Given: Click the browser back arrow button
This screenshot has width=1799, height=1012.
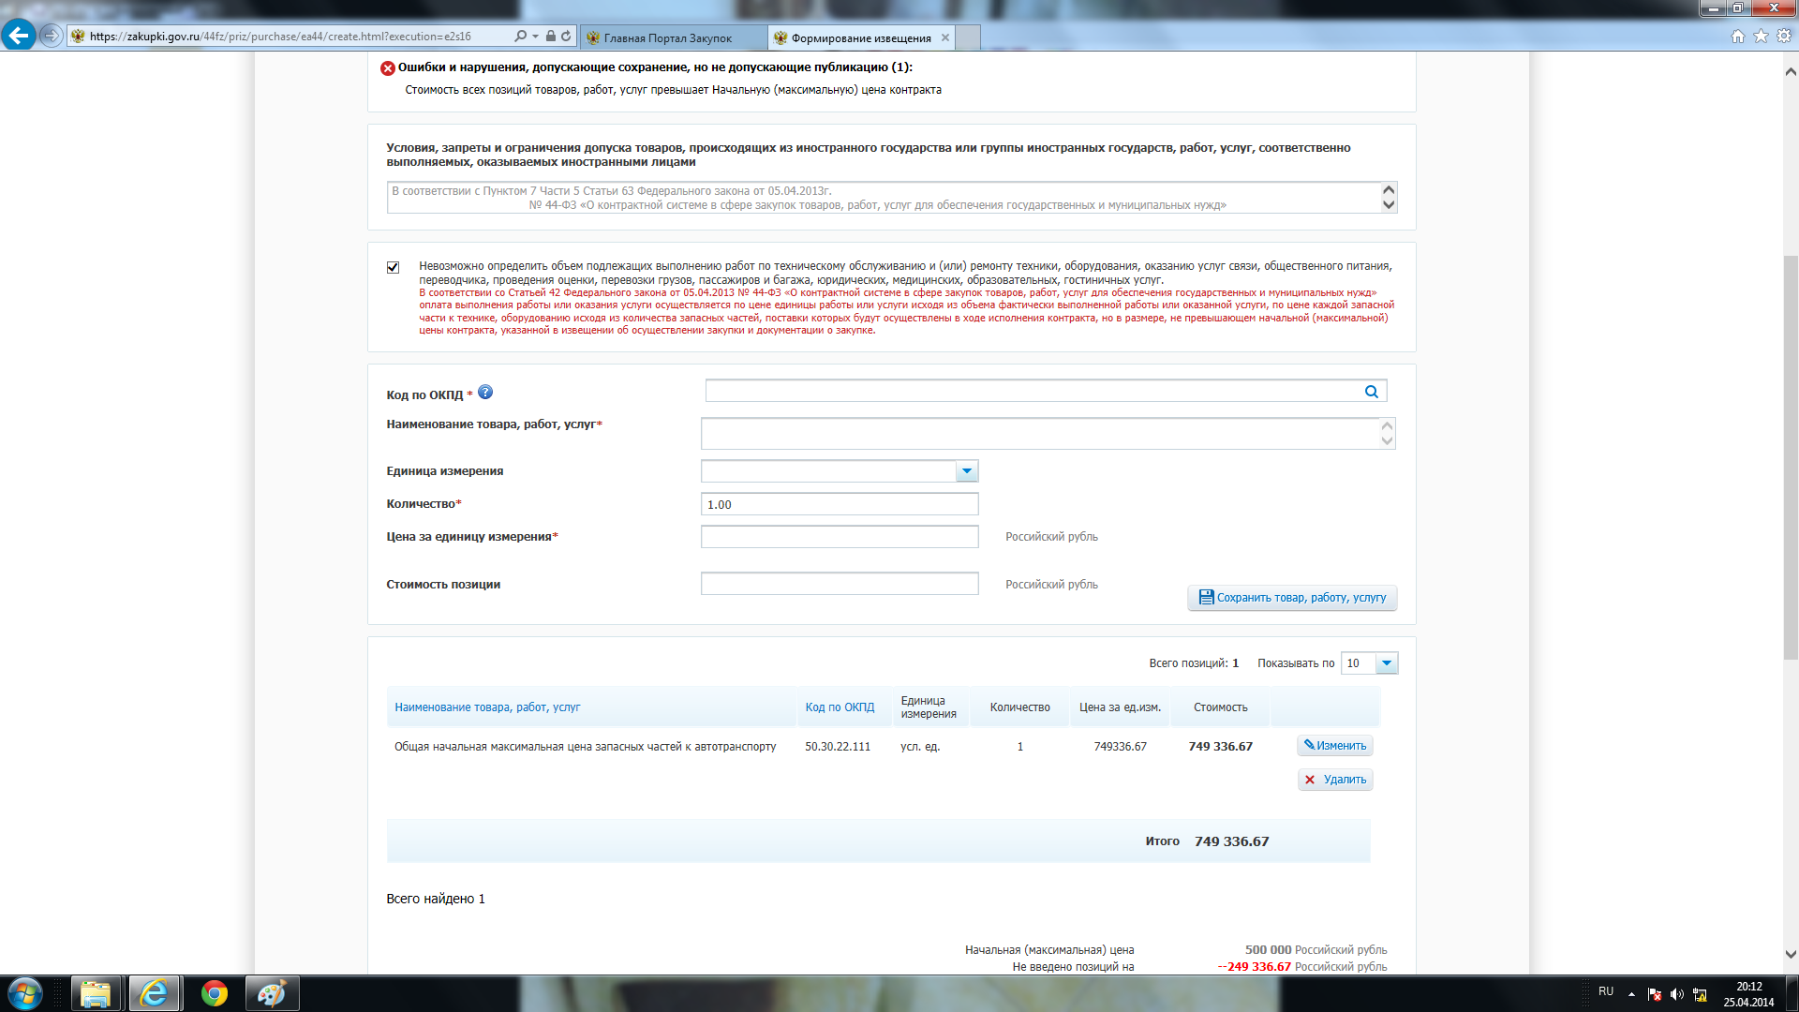Looking at the screenshot, I should pyautogui.click(x=19, y=36).
